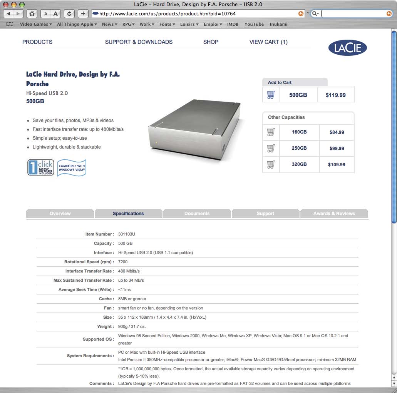Open the Fonts bookmark menu
397x393 pixels.
167,24
